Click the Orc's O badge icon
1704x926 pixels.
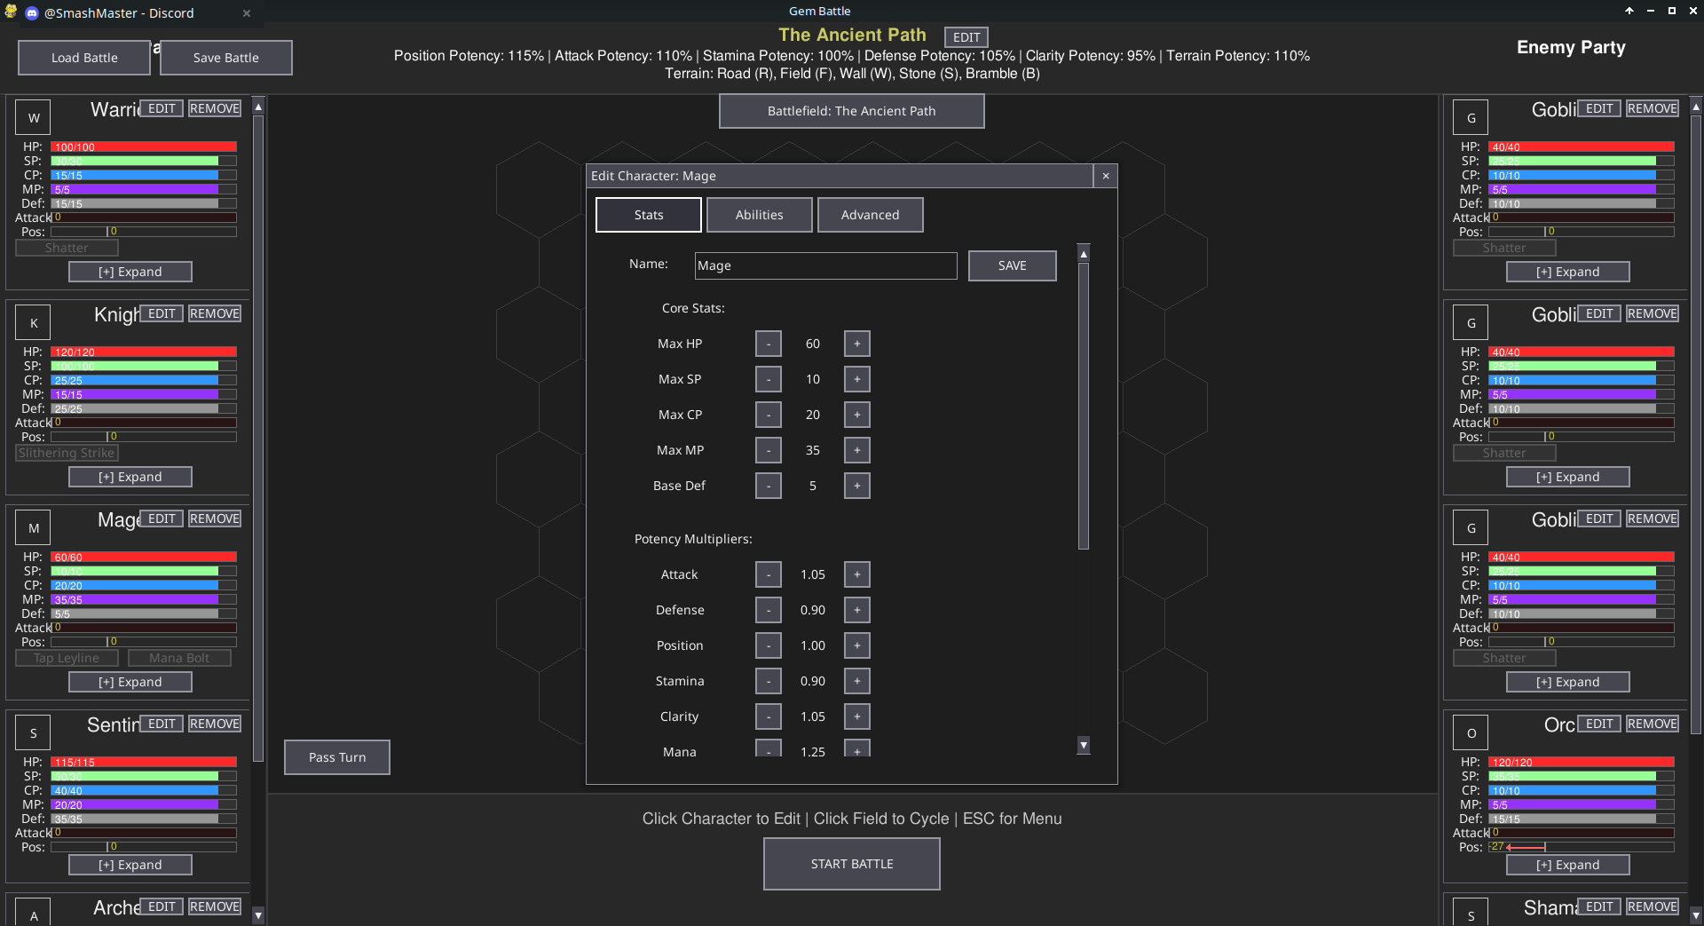click(1470, 732)
